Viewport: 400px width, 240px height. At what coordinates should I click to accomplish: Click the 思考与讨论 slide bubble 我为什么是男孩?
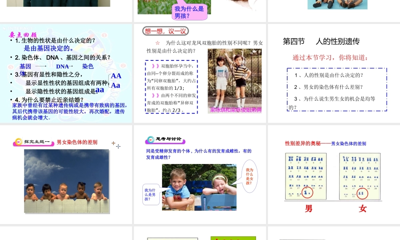(x=151, y=194)
